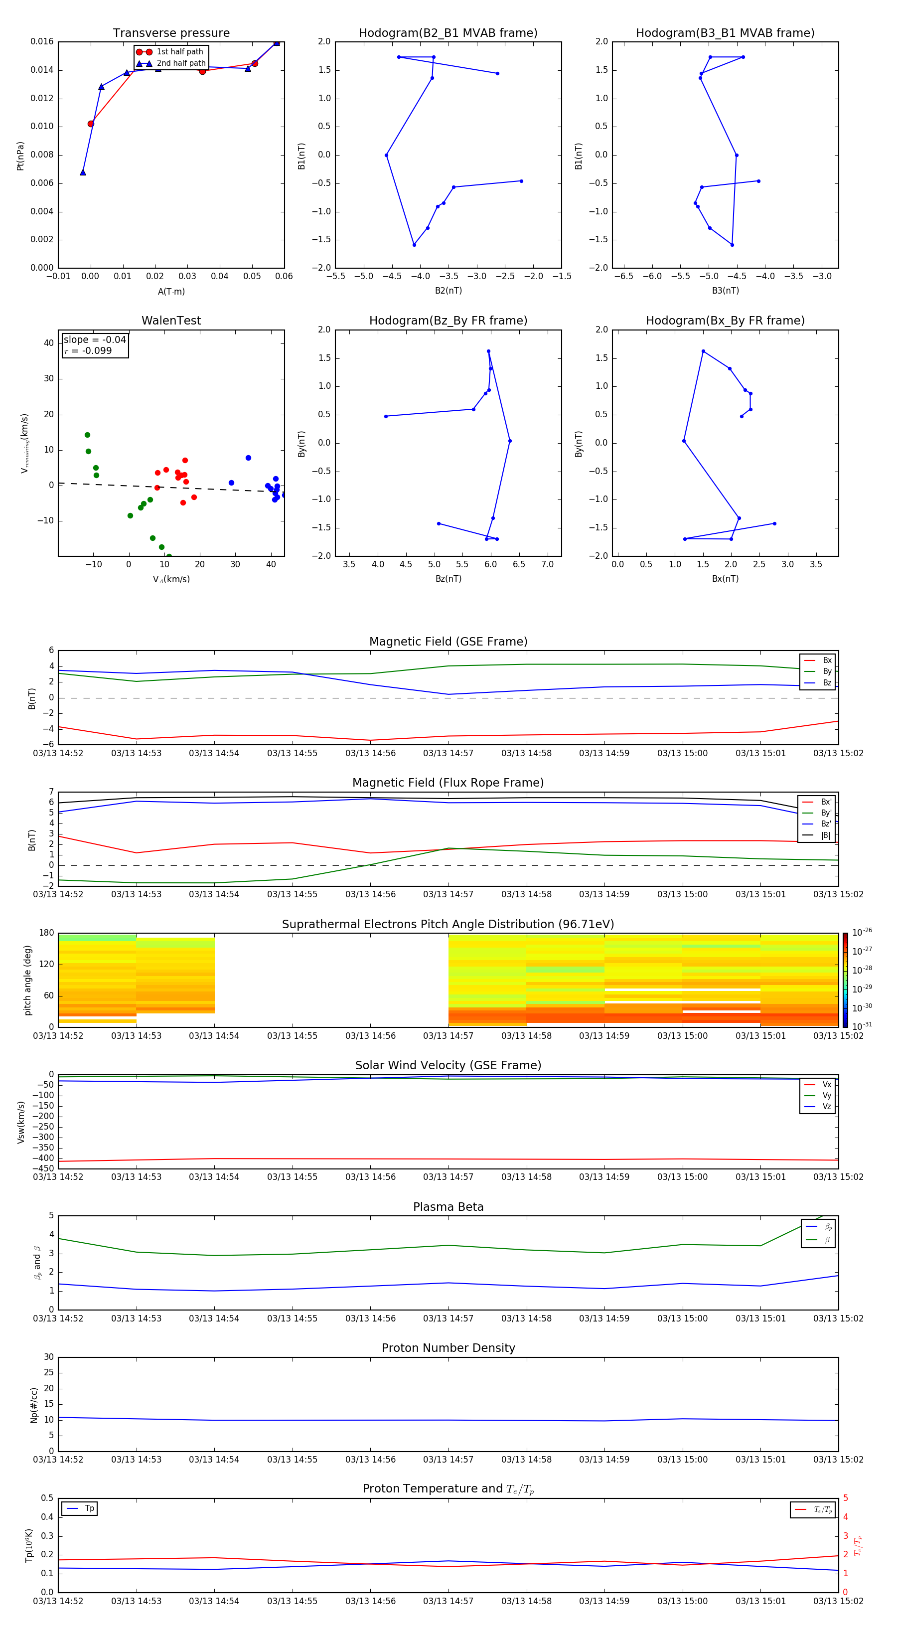
Task: Click the 'Hodogram(Bz_By FR frame)' title
Action: pos(448,321)
